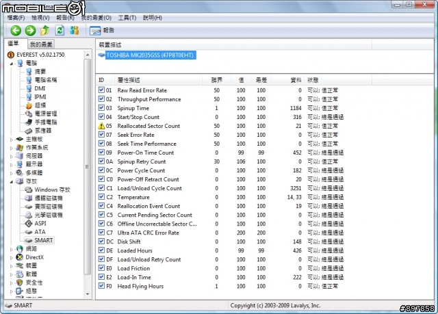Click the green Forward arrow toolbar icon
Viewport: 438px width, 314px height.
click(30, 30)
